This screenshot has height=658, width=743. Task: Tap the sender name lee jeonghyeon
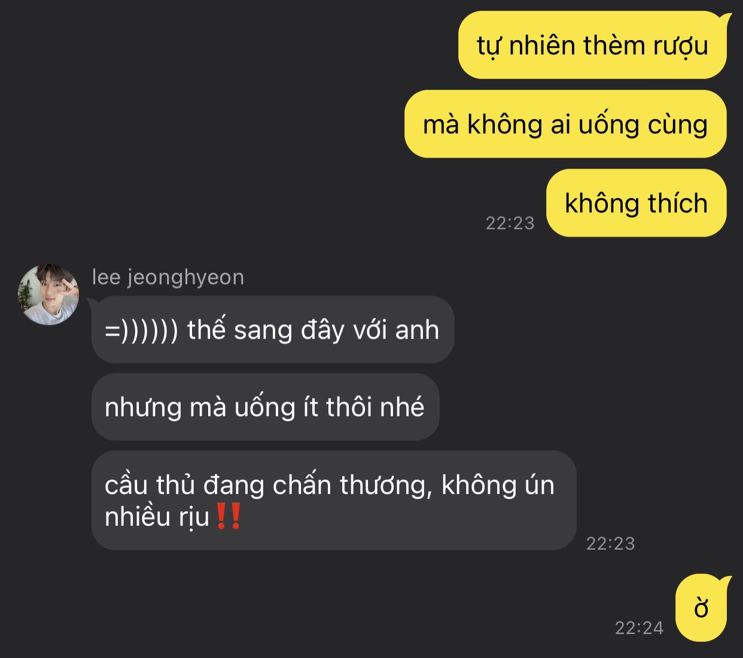coord(168,278)
